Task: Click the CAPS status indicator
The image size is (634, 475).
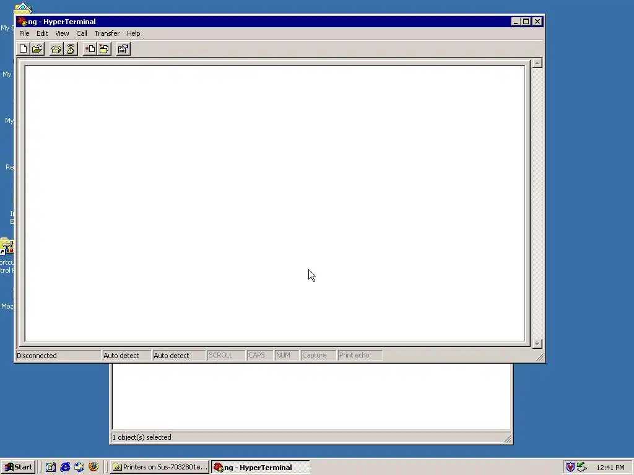Action: pyautogui.click(x=259, y=356)
